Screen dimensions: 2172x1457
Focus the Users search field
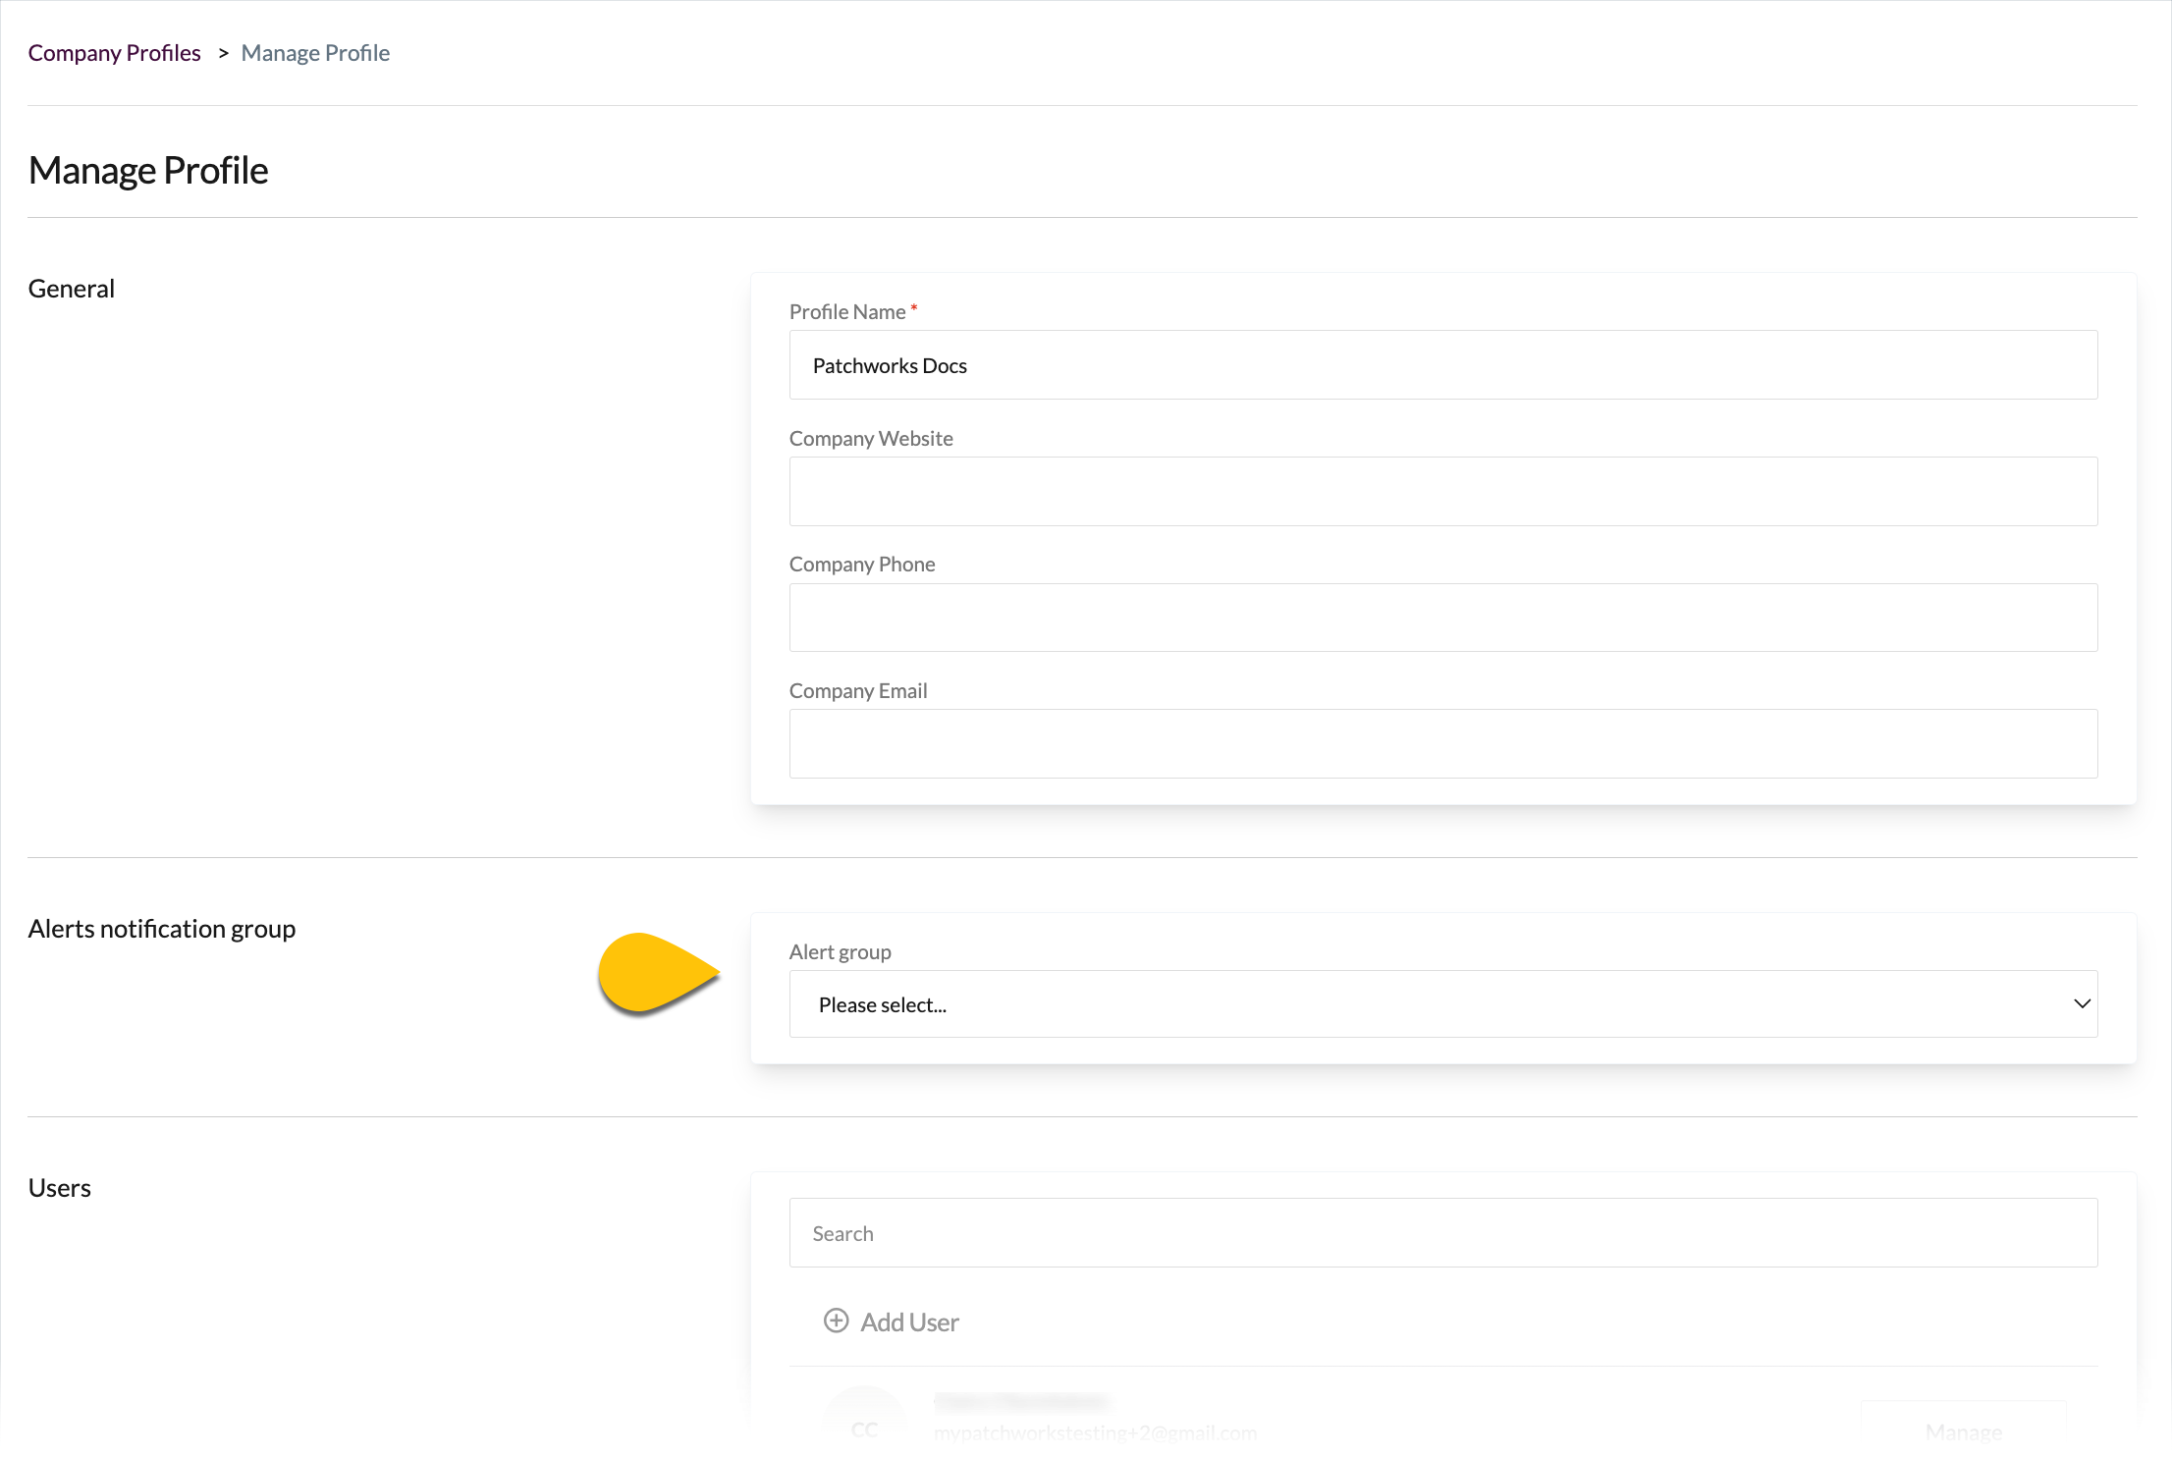click(x=1442, y=1233)
